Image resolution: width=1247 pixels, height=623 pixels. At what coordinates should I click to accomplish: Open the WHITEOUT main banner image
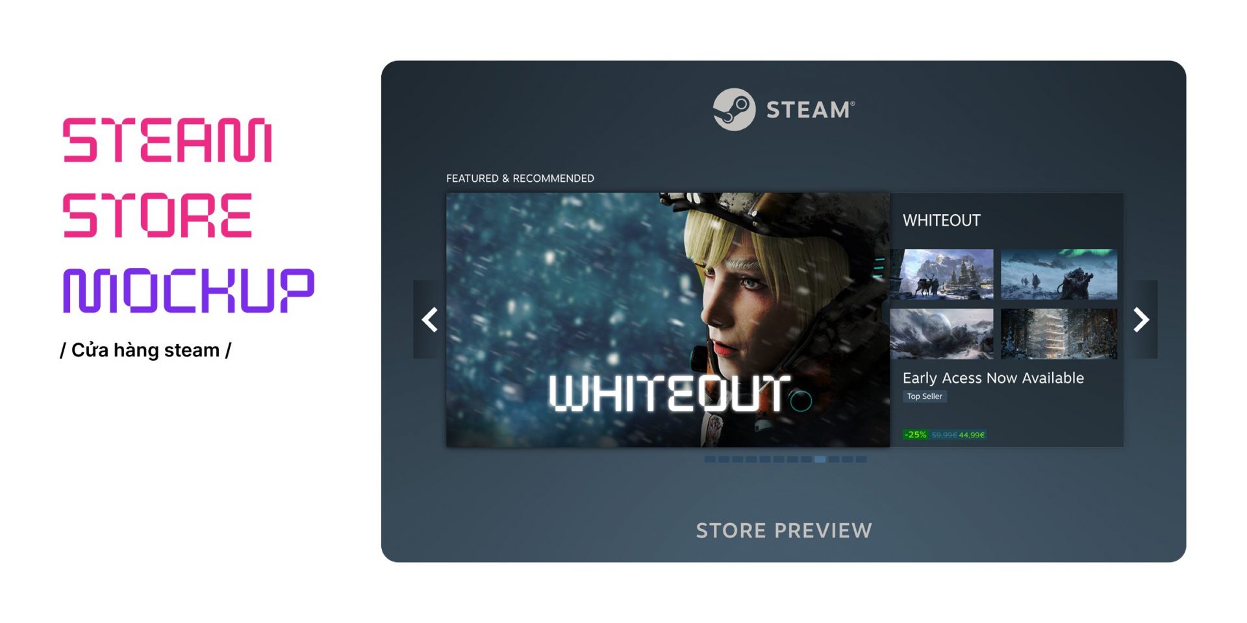pos(668,319)
